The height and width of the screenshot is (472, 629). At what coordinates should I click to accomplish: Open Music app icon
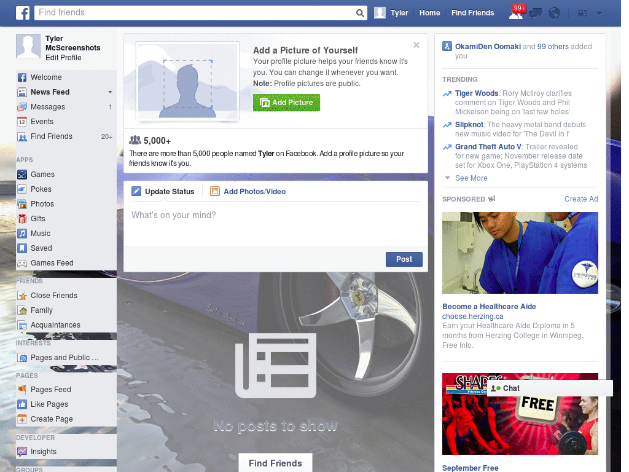pyautogui.click(x=22, y=234)
